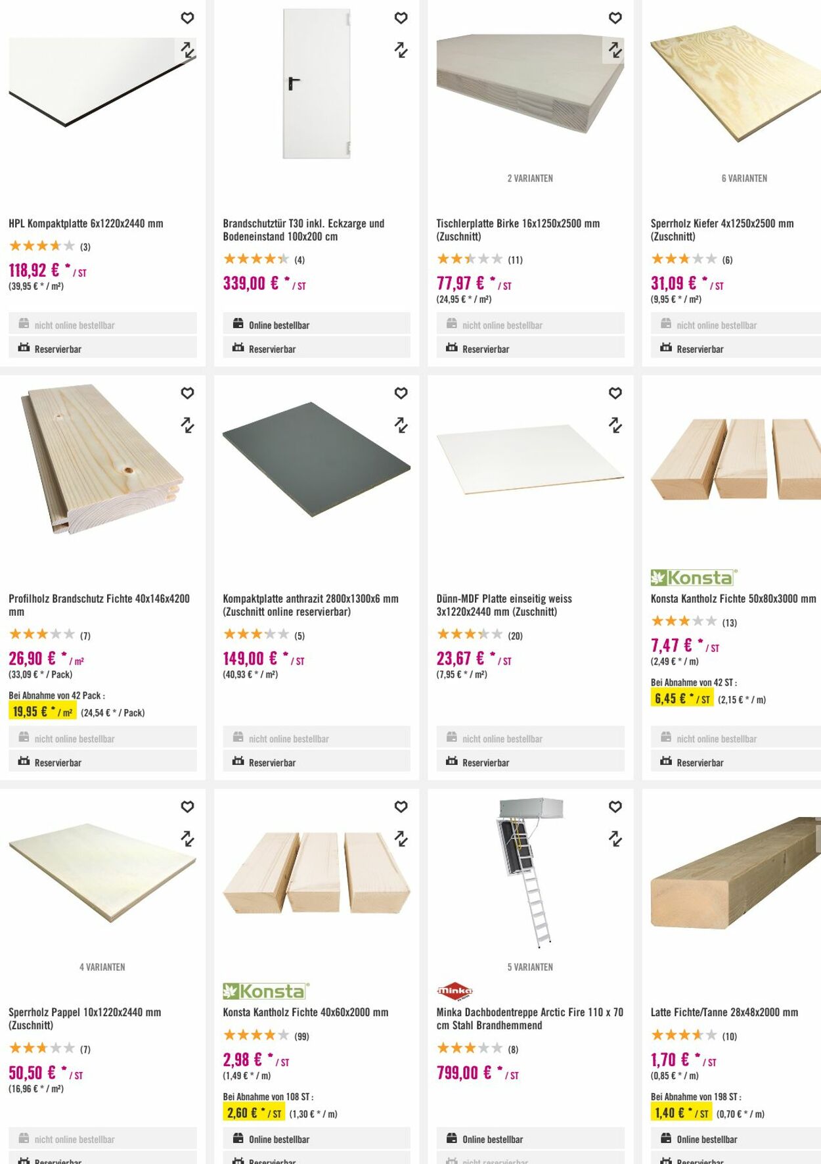Show 6 Varianten of Sperrholz Kiefer
This screenshot has height=1164, width=821.
[x=744, y=178]
